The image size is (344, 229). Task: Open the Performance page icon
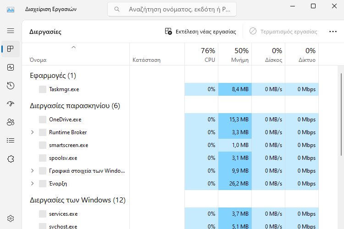11,67
